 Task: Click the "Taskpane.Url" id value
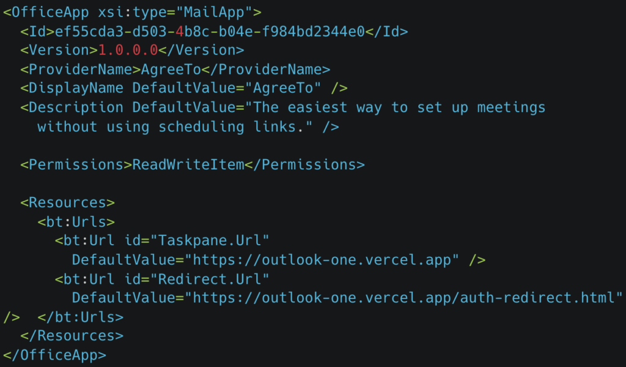coord(214,241)
